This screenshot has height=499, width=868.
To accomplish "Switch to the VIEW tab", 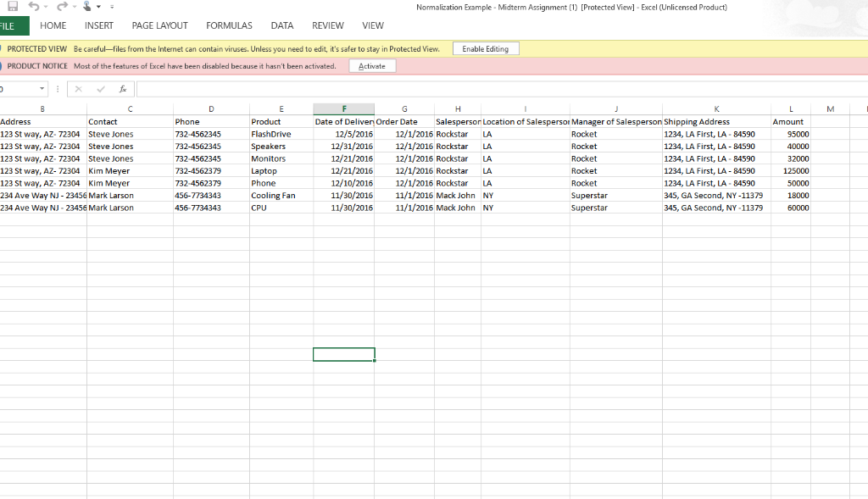I will (373, 26).
